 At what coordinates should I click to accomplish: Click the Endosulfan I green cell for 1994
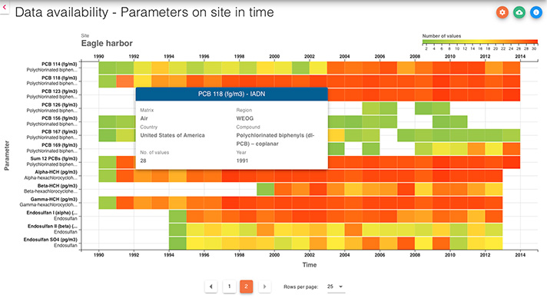point(177,217)
